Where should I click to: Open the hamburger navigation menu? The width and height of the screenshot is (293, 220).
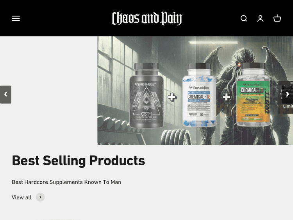point(16,18)
